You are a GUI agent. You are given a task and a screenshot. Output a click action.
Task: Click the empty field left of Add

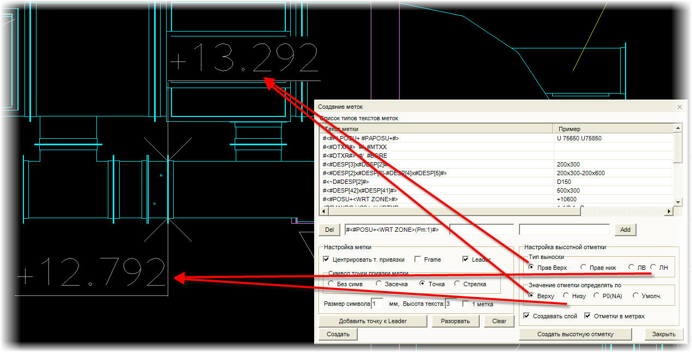click(565, 230)
